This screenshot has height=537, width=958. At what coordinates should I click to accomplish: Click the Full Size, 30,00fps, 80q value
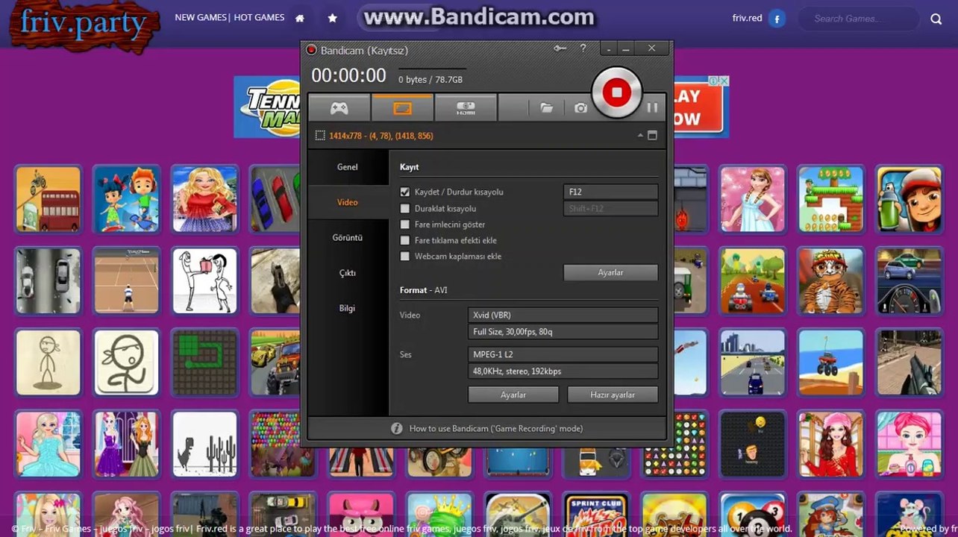pos(563,332)
